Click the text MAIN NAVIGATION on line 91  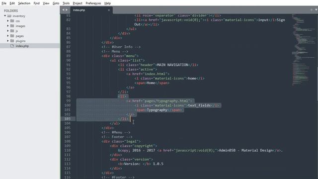tap(172, 65)
